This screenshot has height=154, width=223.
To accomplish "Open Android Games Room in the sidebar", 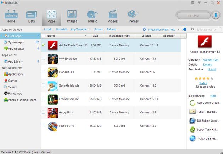I will [x=20, y=100].
